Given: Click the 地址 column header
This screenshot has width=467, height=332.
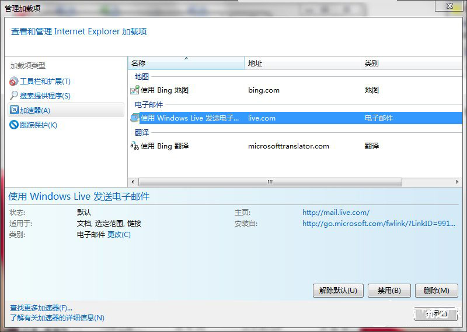Looking at the screenshot, I should click(302, 63).
